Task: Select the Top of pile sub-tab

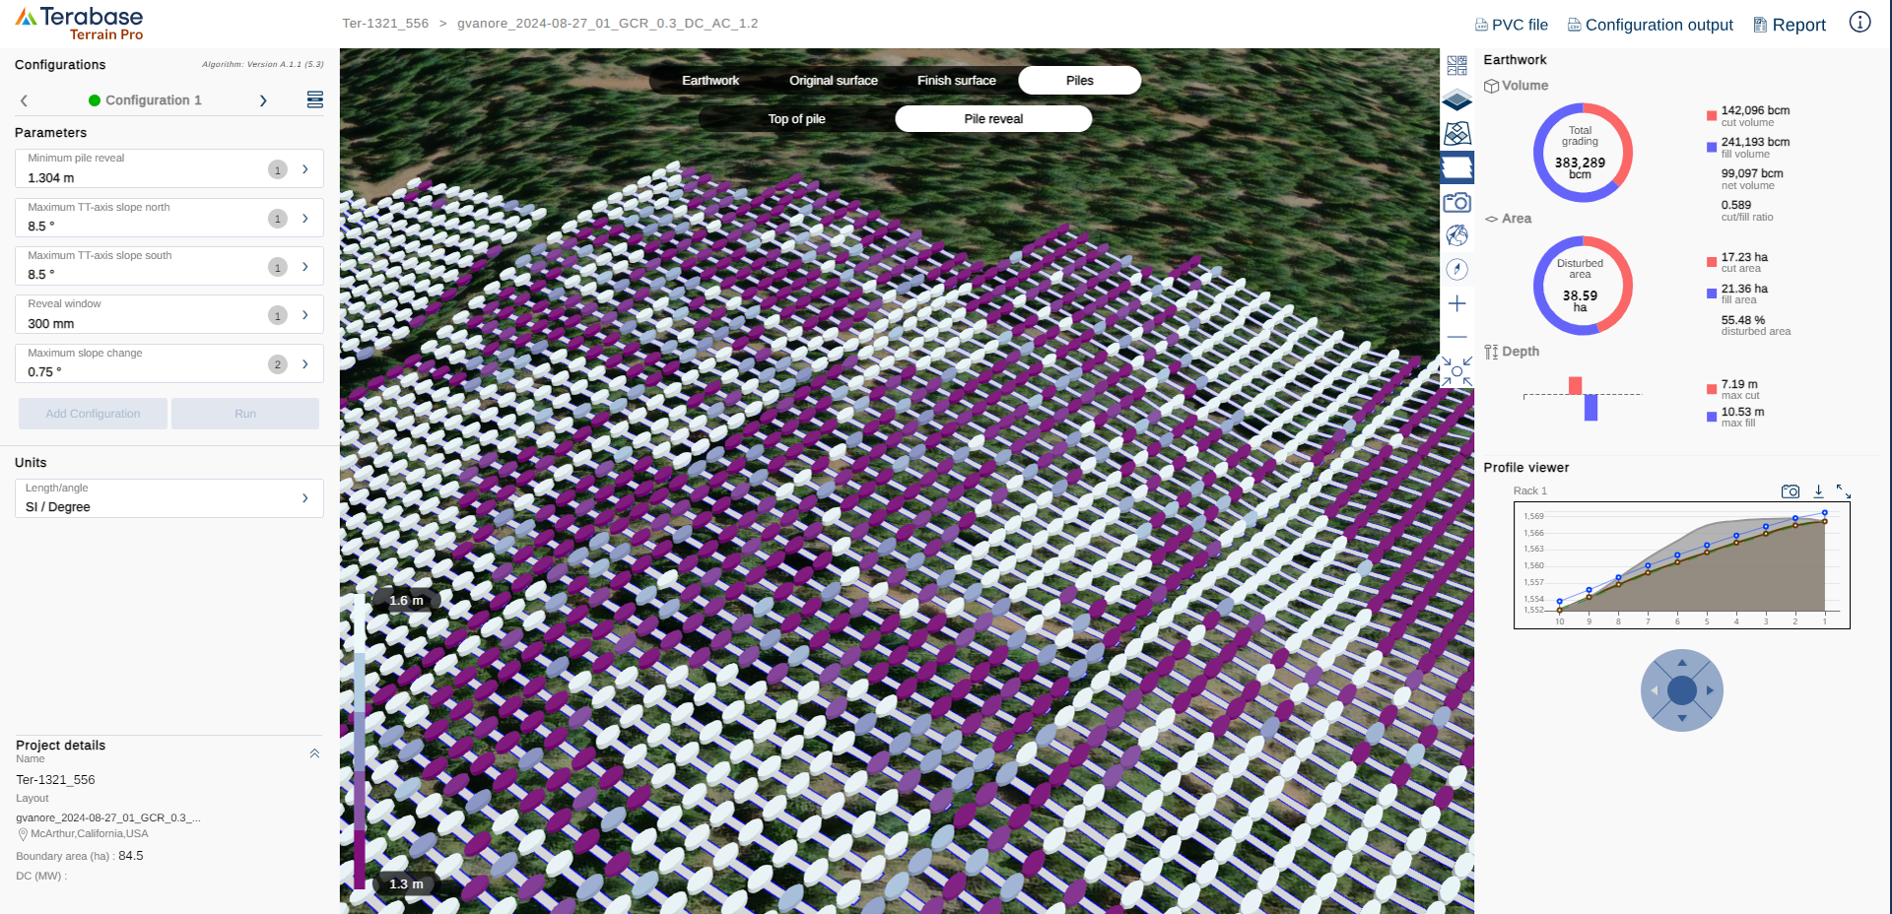Action: [796, 119]
